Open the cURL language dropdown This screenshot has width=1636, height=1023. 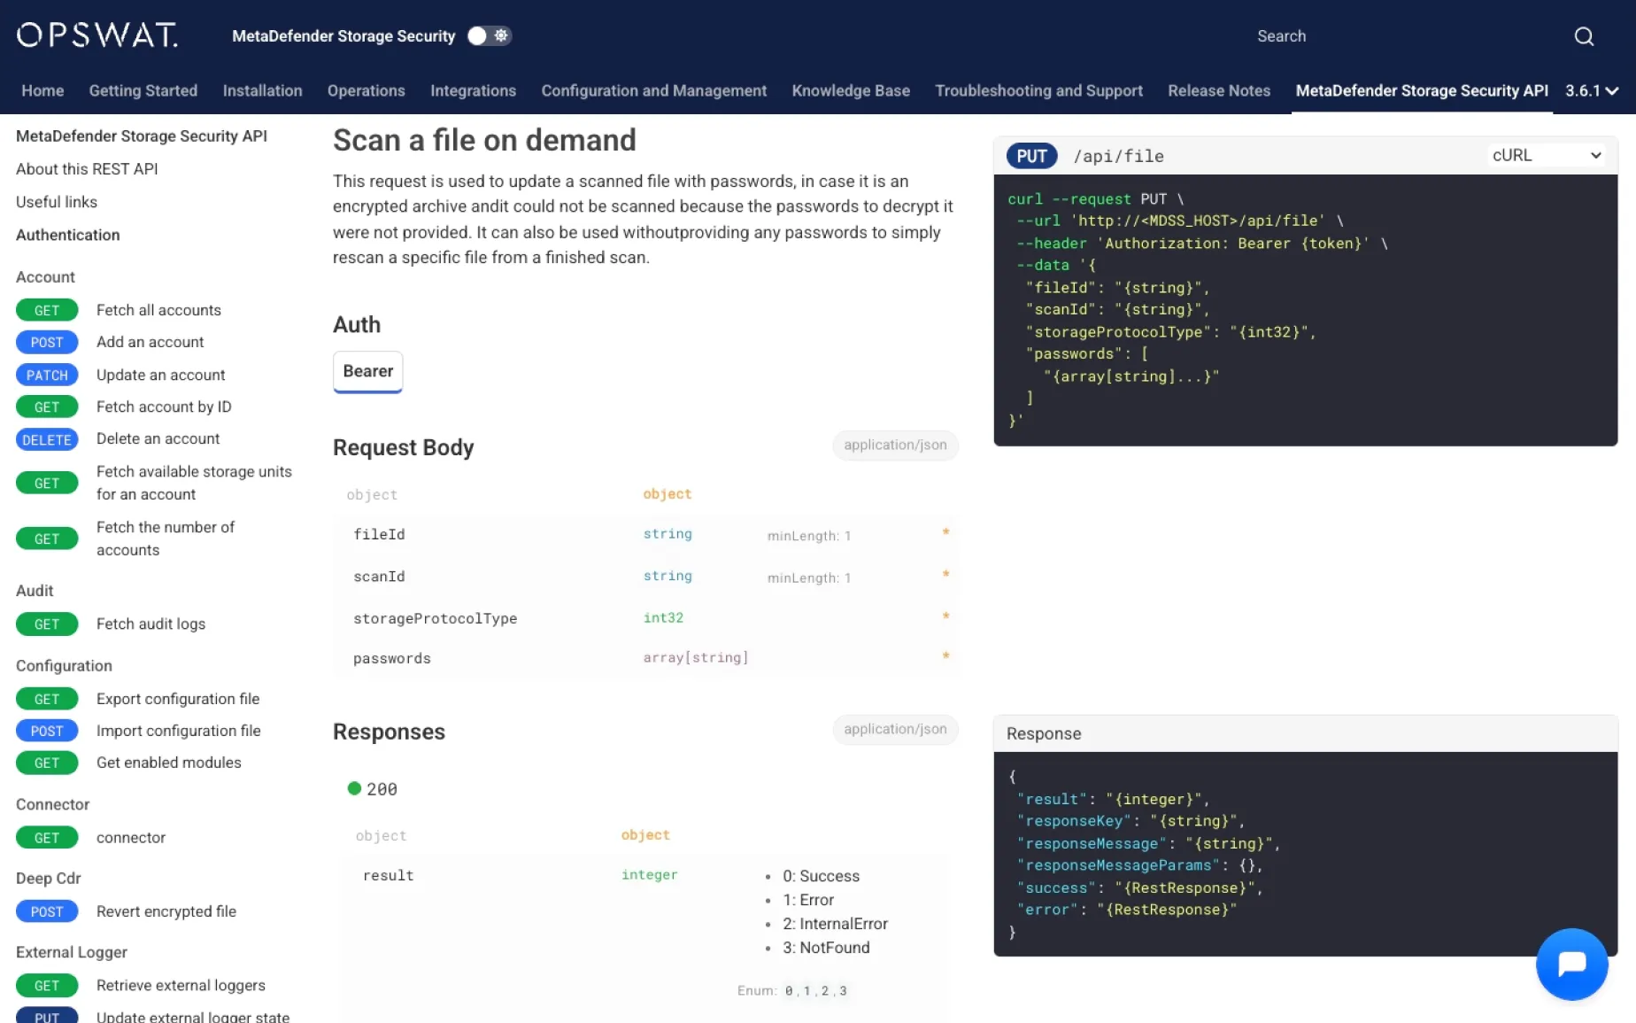click(x=1546, y=155)
